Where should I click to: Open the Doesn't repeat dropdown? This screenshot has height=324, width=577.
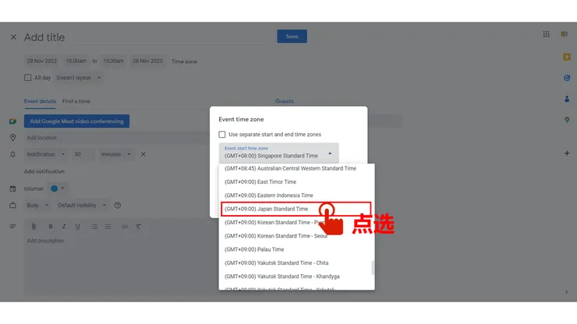point(79,78)
